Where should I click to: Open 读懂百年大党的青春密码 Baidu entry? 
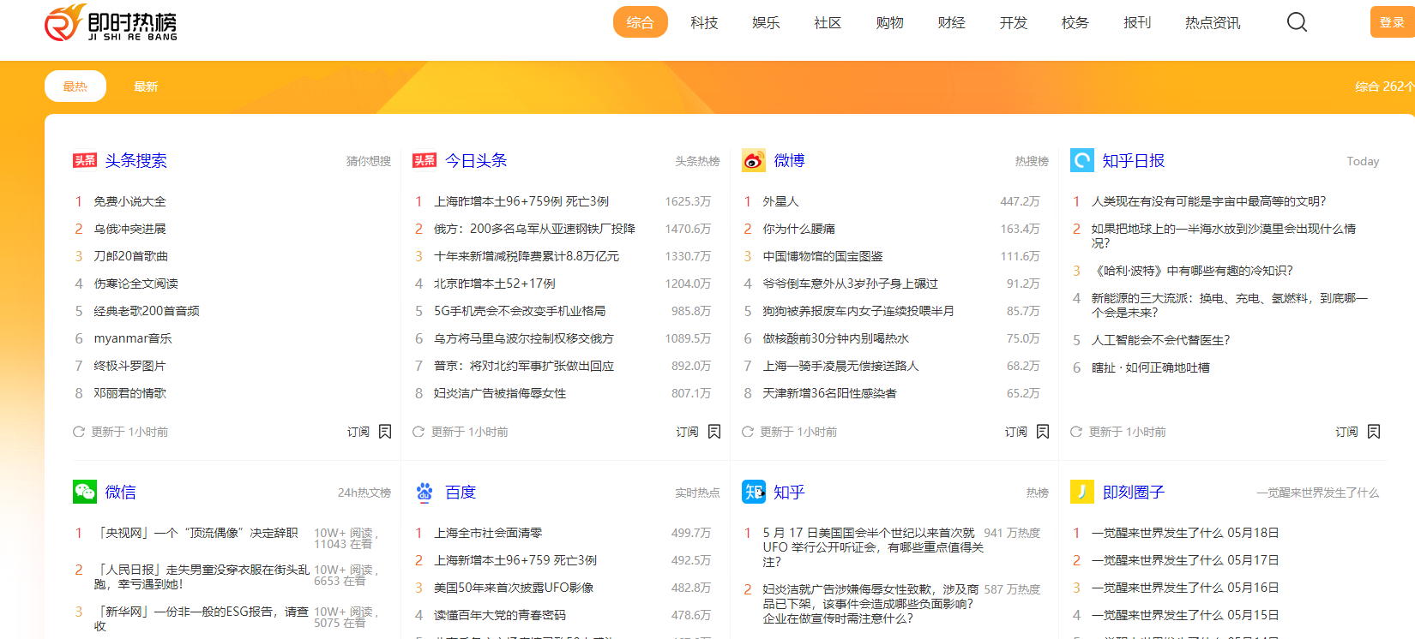click(x=500, y=615)
